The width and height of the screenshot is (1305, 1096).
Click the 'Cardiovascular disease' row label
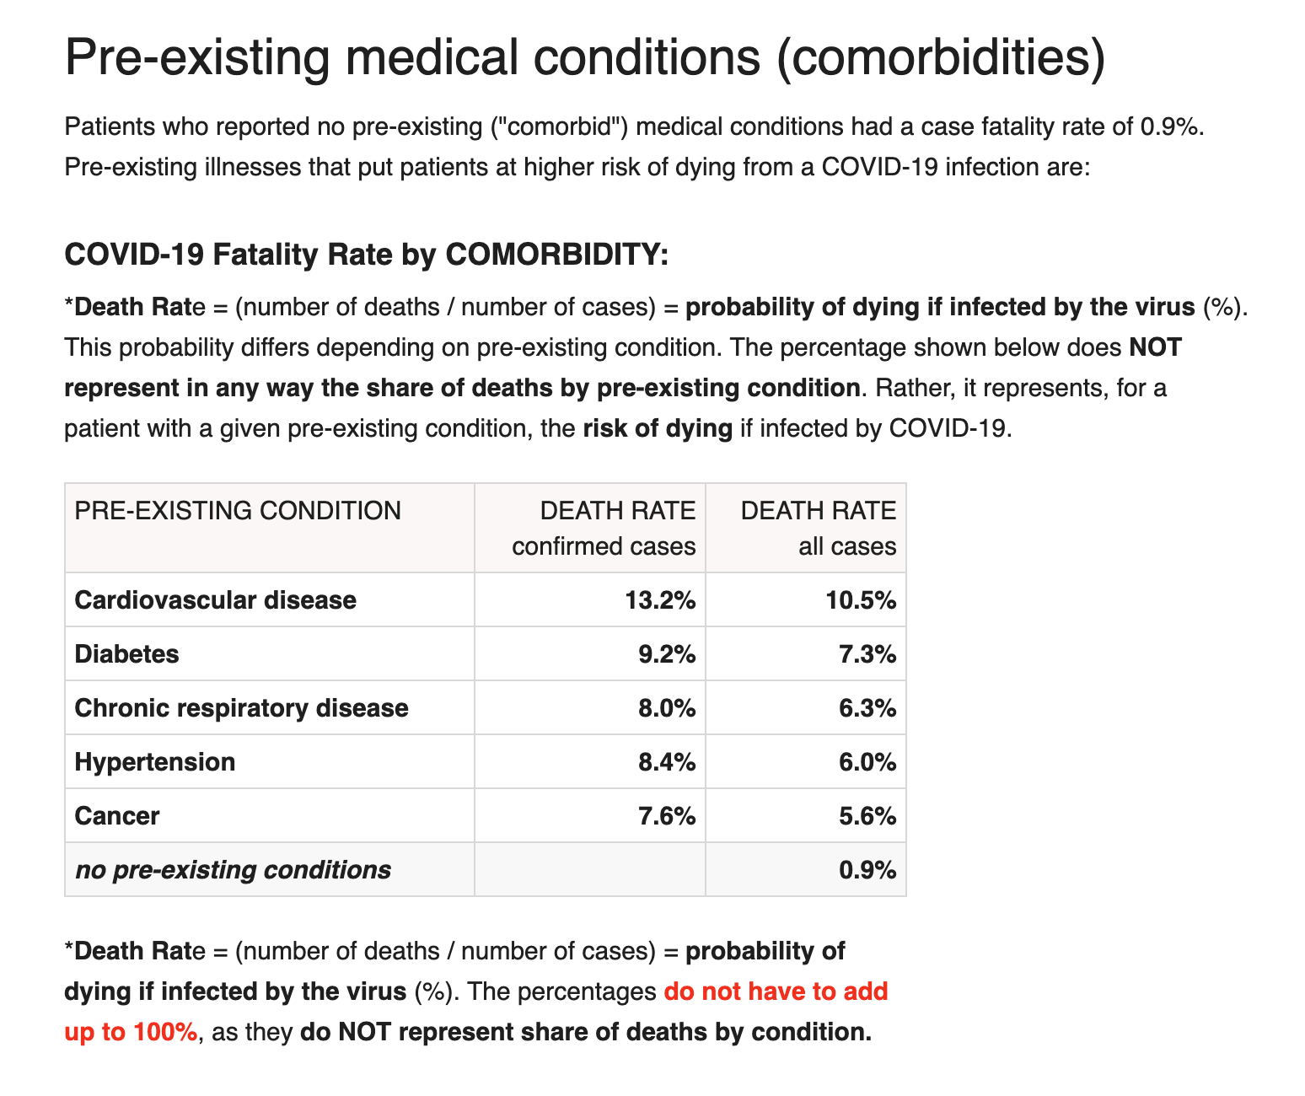(215, 600)
